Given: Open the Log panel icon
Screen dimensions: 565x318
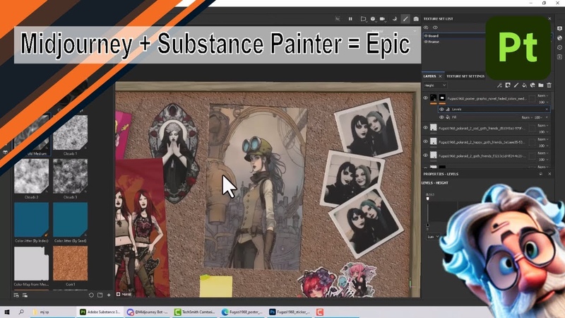Looking at the screenshot, I should 559,57.
